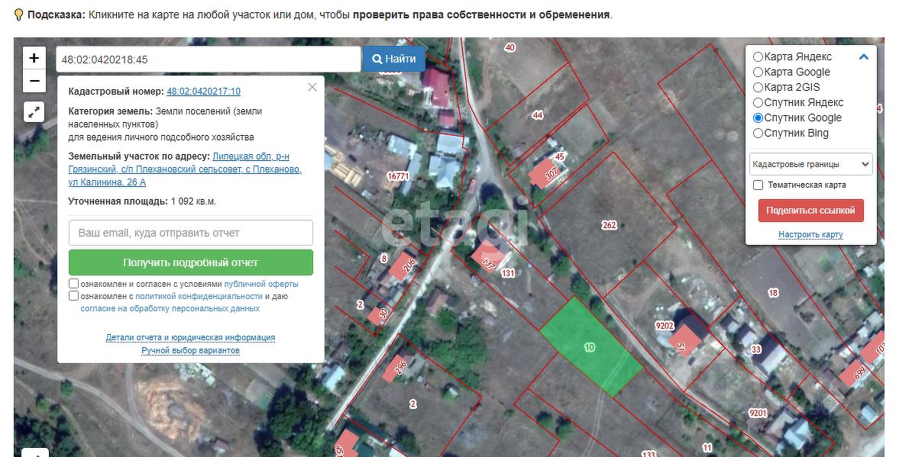Click the Найти search button
Viewport: 912px width, 457px height.
pyautogui.click(x=394, y=59)
